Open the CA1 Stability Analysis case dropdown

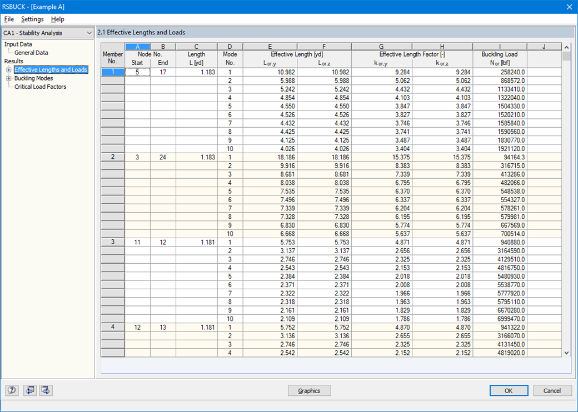[90, 33]
